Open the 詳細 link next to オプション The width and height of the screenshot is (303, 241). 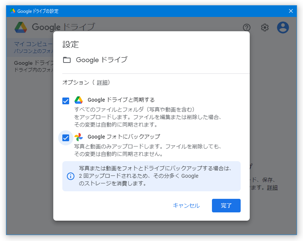point(102,82)
